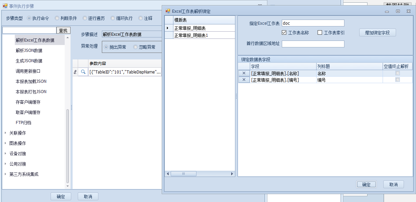
Task: Click left arrow of template list scrollbar
Action: click(168, 174)
